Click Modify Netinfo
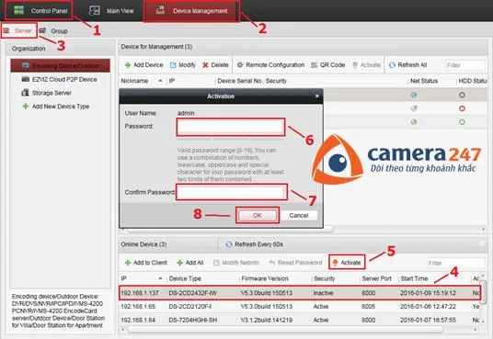 coord(236,263)
